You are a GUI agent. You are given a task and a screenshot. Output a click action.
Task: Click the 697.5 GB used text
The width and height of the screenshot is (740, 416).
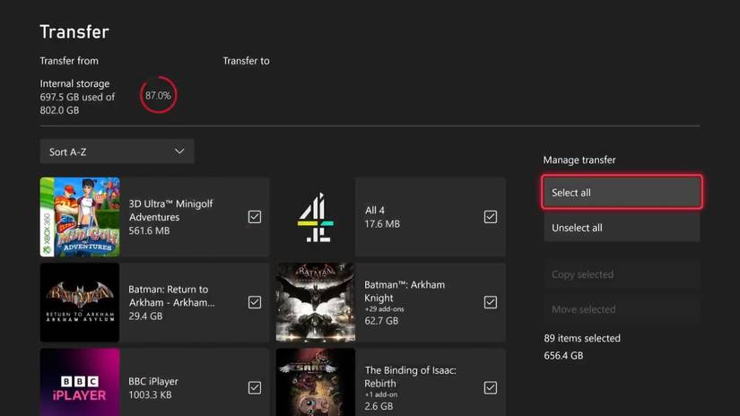tap(77, 97)
